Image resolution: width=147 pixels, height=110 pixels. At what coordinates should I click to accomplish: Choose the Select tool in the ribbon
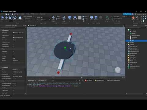click(2, 18)
